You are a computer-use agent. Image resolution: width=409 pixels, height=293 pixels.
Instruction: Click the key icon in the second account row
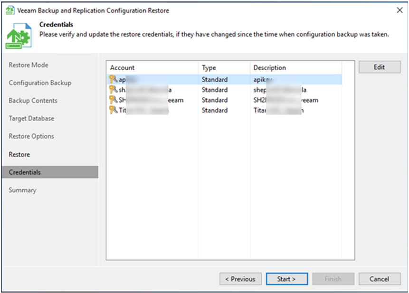(x=113, y=90)
